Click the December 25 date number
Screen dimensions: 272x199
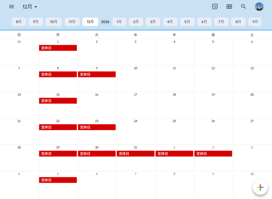point(174,121)
